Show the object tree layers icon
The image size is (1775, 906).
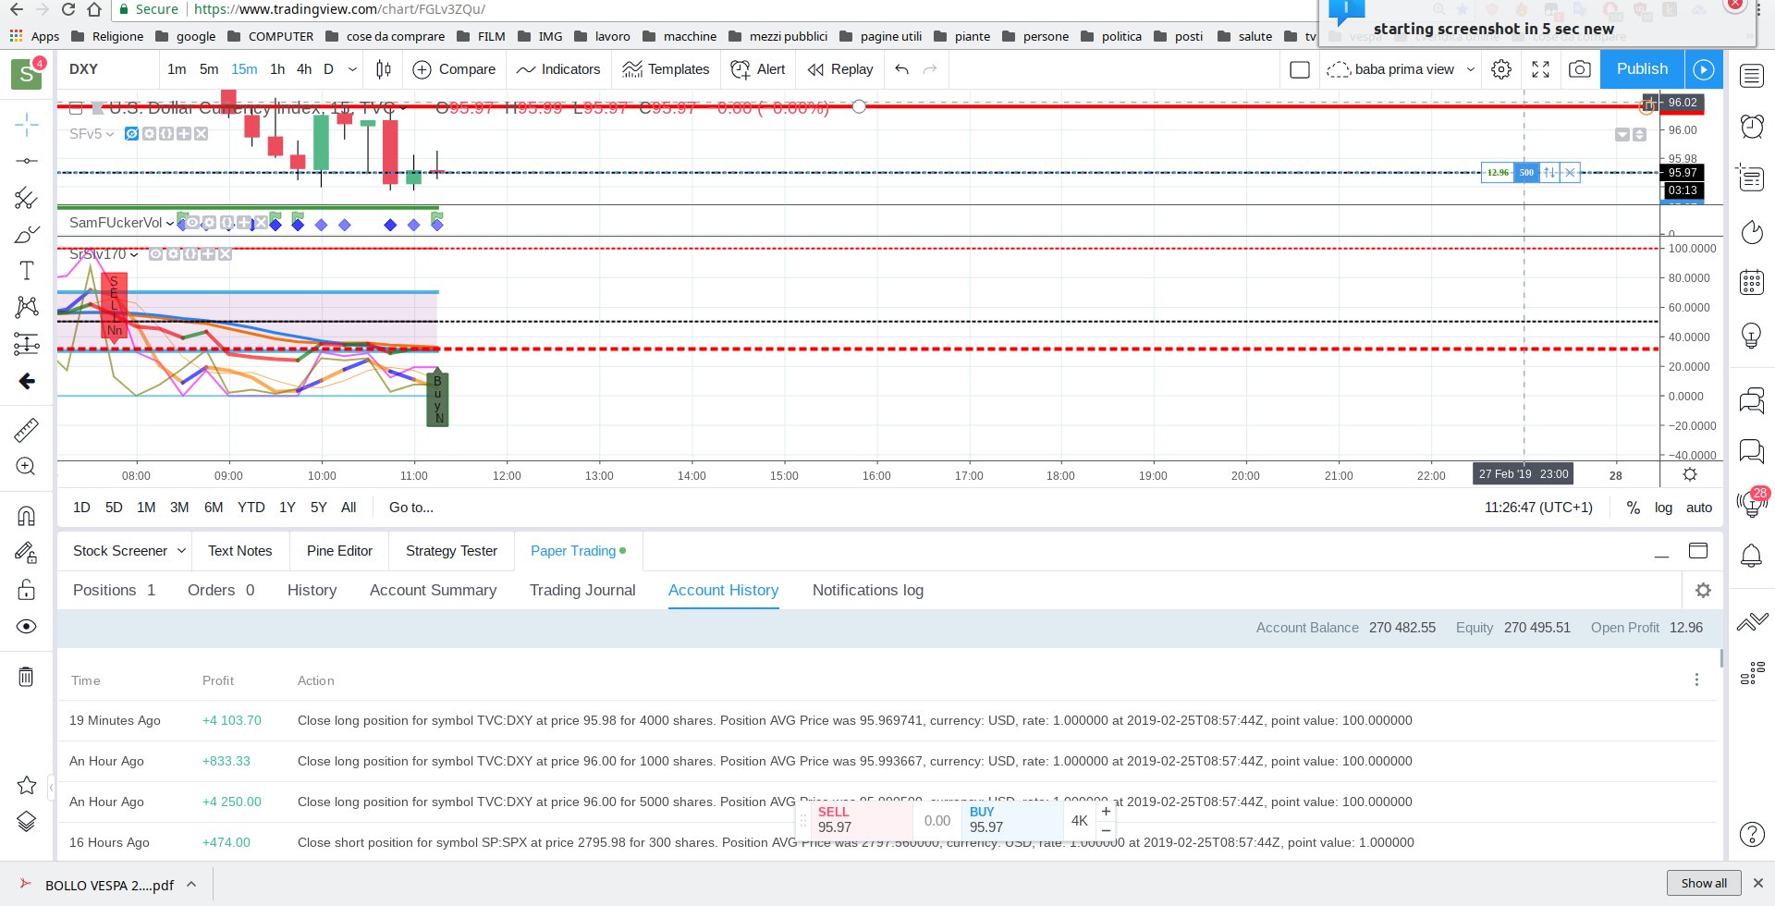[26, 821]
